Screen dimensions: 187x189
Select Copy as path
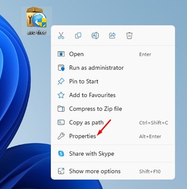click(113, 122)
